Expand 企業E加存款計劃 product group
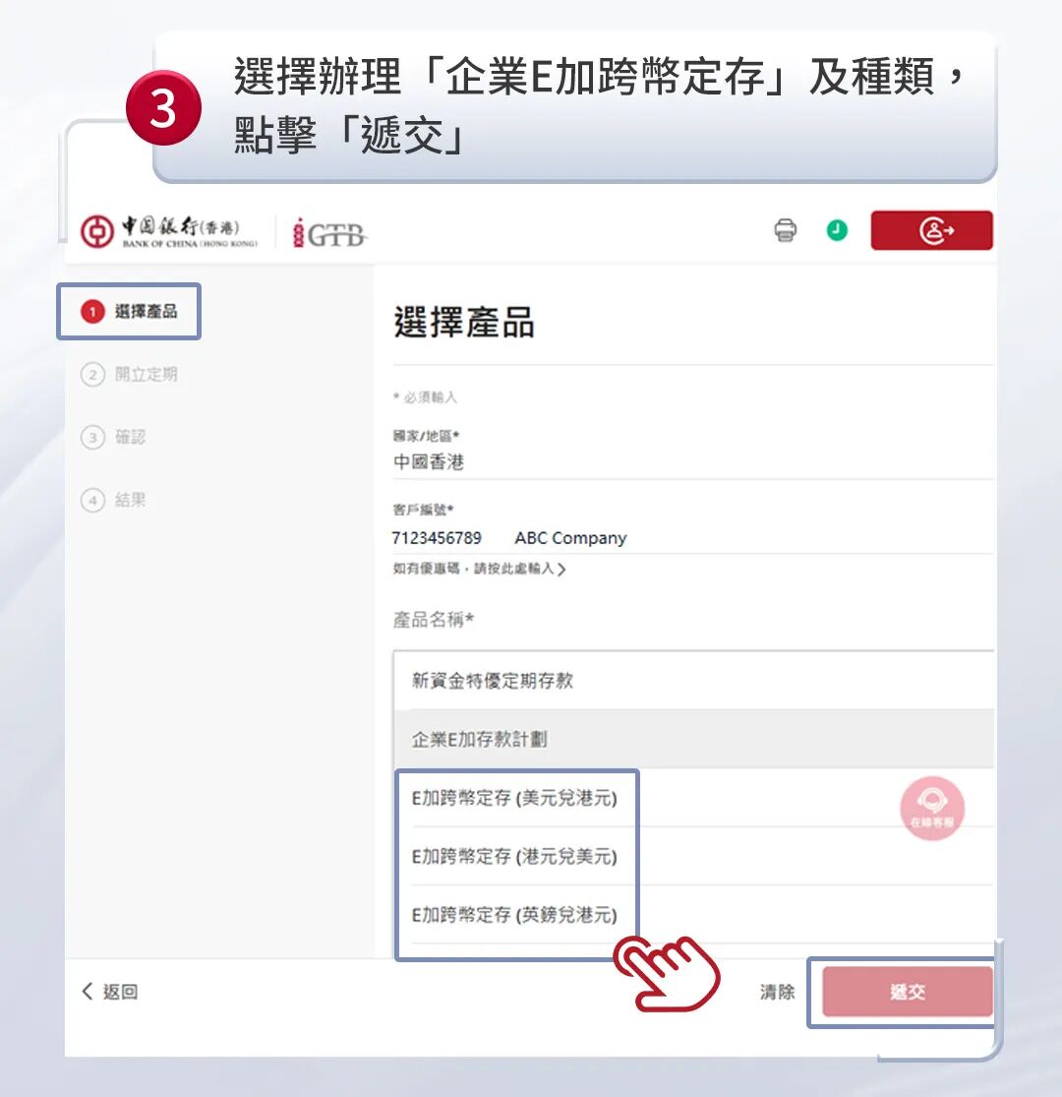 [693, 739]
